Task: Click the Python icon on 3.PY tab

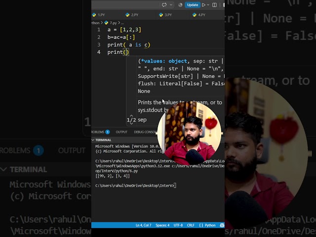Action: tap(161, 15)
